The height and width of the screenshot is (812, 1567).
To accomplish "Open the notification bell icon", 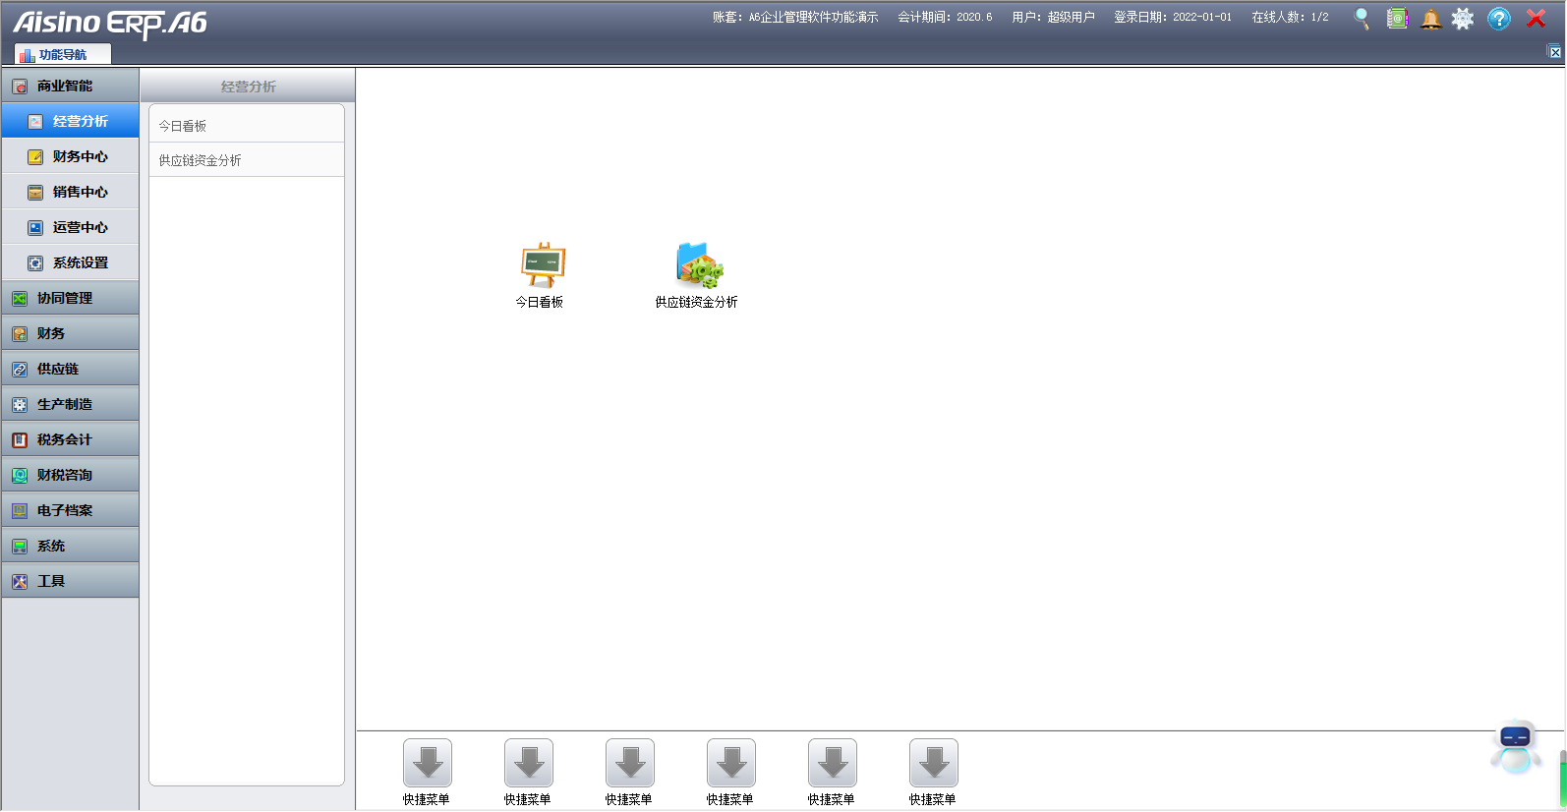I will pos(1430,19).
